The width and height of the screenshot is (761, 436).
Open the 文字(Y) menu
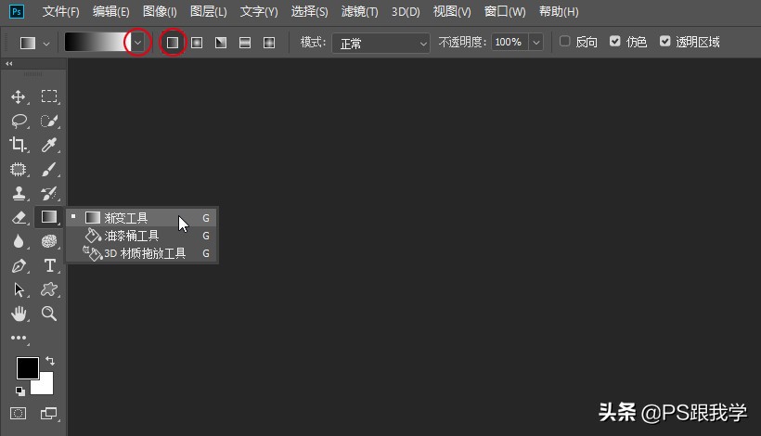[x=259, y=12]
